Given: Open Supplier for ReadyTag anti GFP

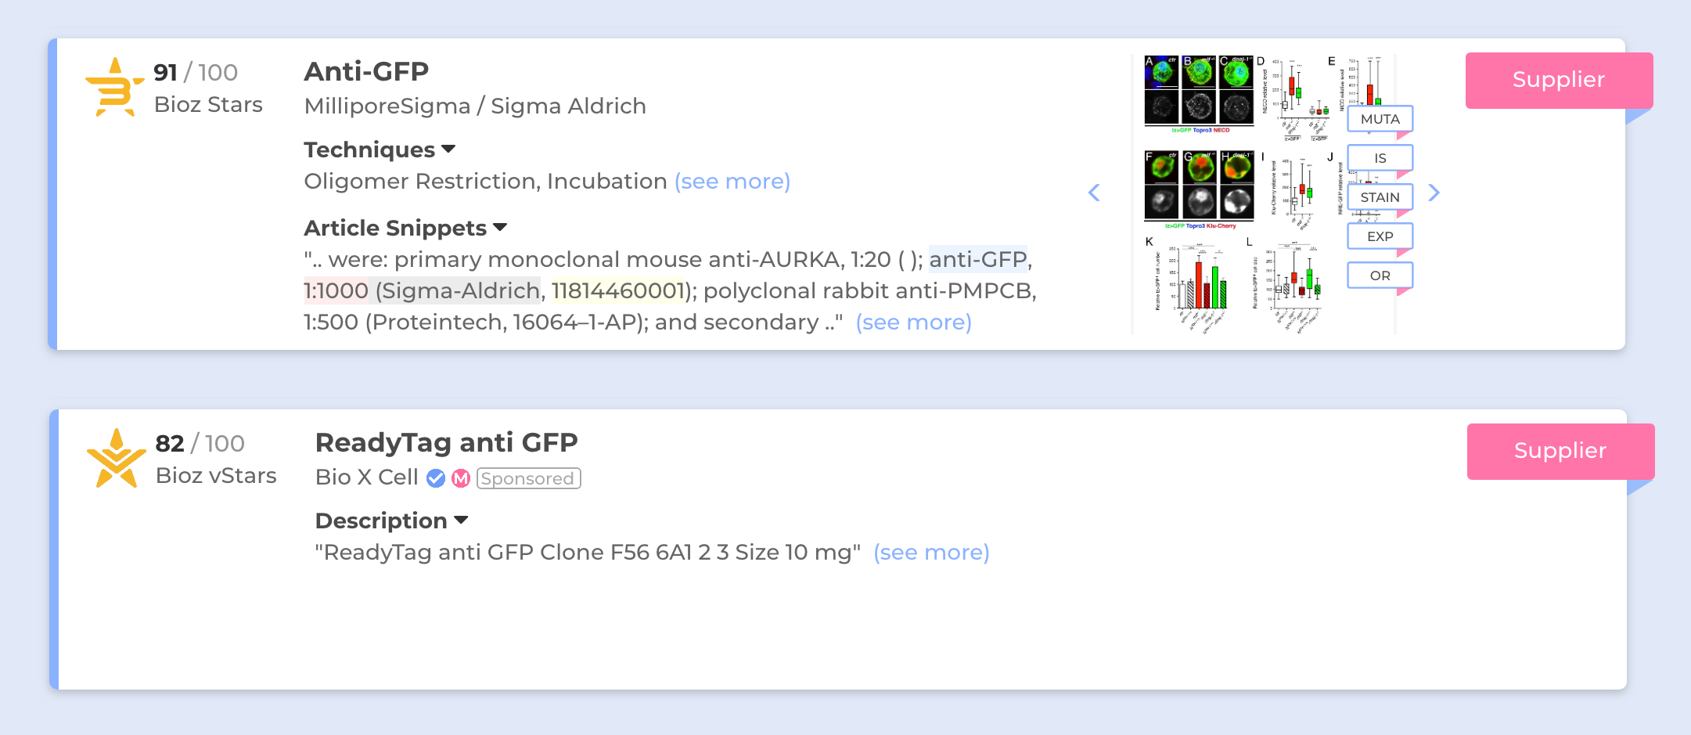Looking at the screenshot, I should [x=1560, y=451].
